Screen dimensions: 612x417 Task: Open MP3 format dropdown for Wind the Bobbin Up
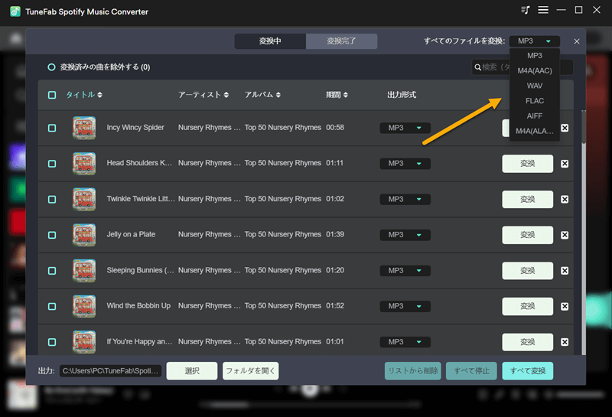[405, 306]
